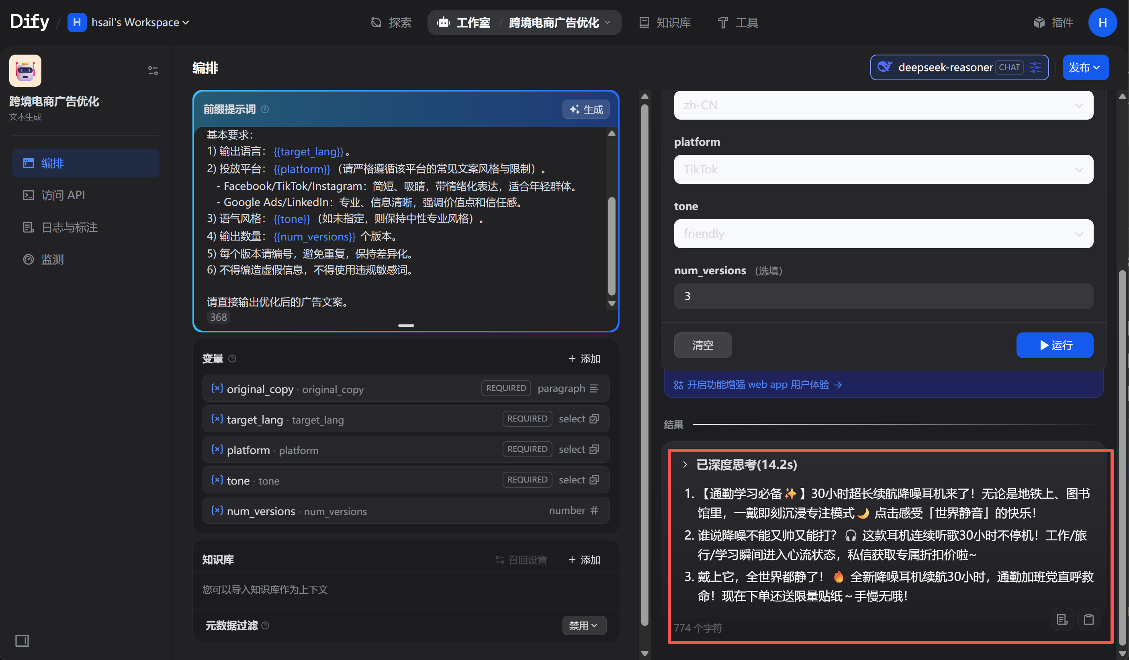This screenshot has width=1129, height=660.
Task: Click variable icon beside num_versions
Action: point(217,510)
